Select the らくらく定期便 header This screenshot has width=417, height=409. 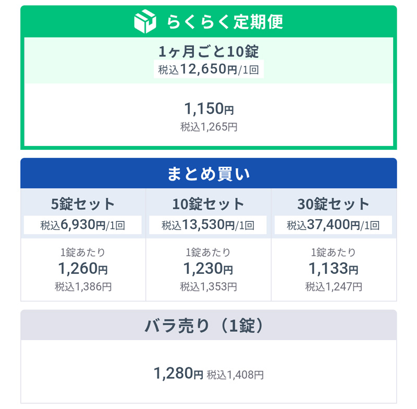tap(208, 21)
